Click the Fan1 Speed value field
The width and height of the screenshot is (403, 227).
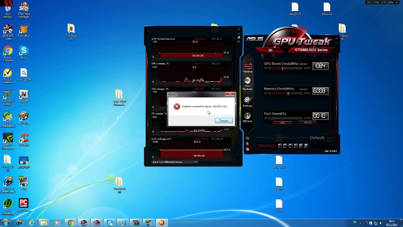[x=321, y=116]
